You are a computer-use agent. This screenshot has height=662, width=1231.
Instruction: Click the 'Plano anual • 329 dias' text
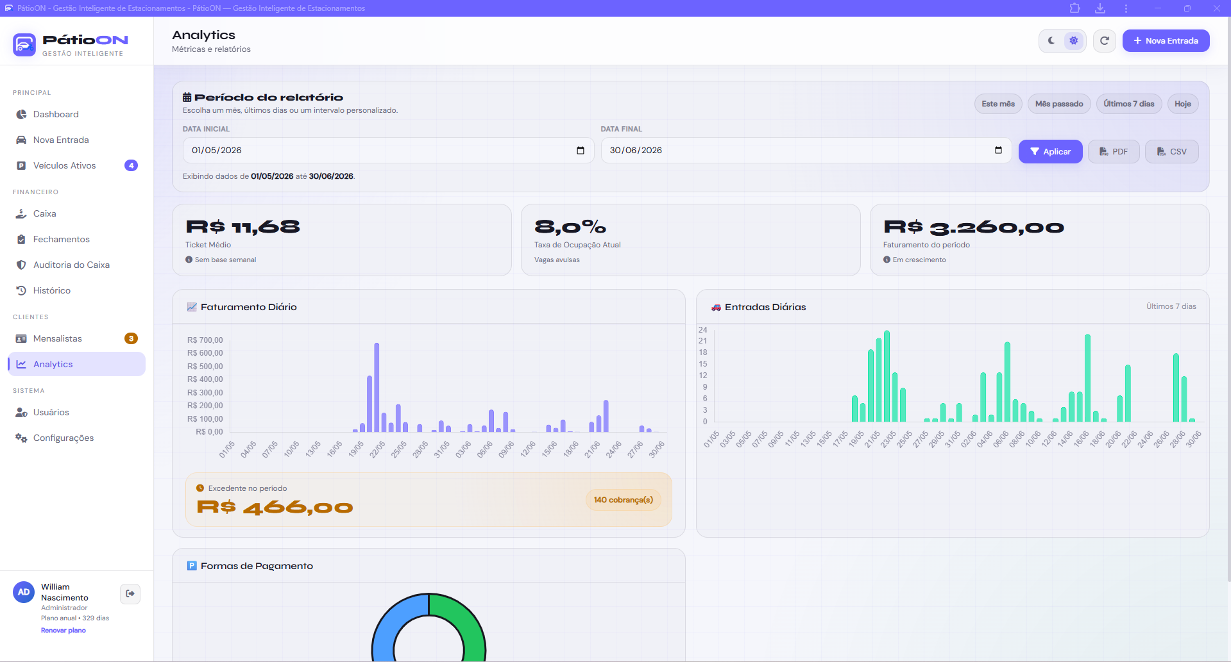(x=75, y=618)
